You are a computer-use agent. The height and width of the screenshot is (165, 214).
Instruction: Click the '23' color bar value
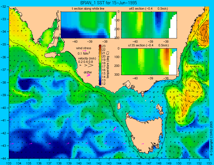coord(104,46)
